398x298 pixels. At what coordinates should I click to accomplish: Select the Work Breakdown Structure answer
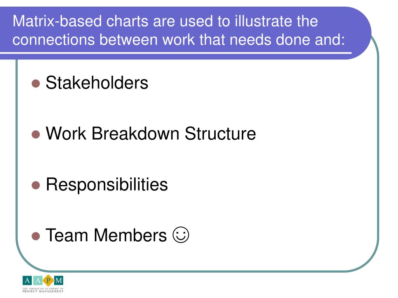[x=151, y=133]
